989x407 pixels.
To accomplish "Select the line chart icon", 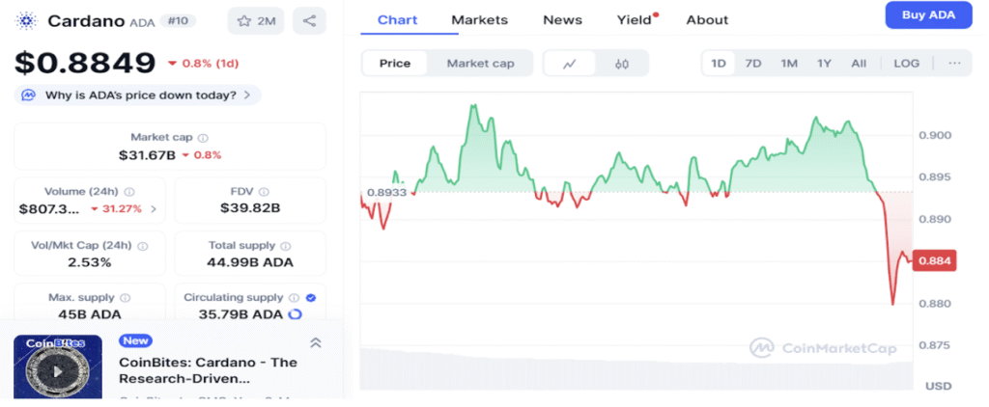I will pos(570,63).
